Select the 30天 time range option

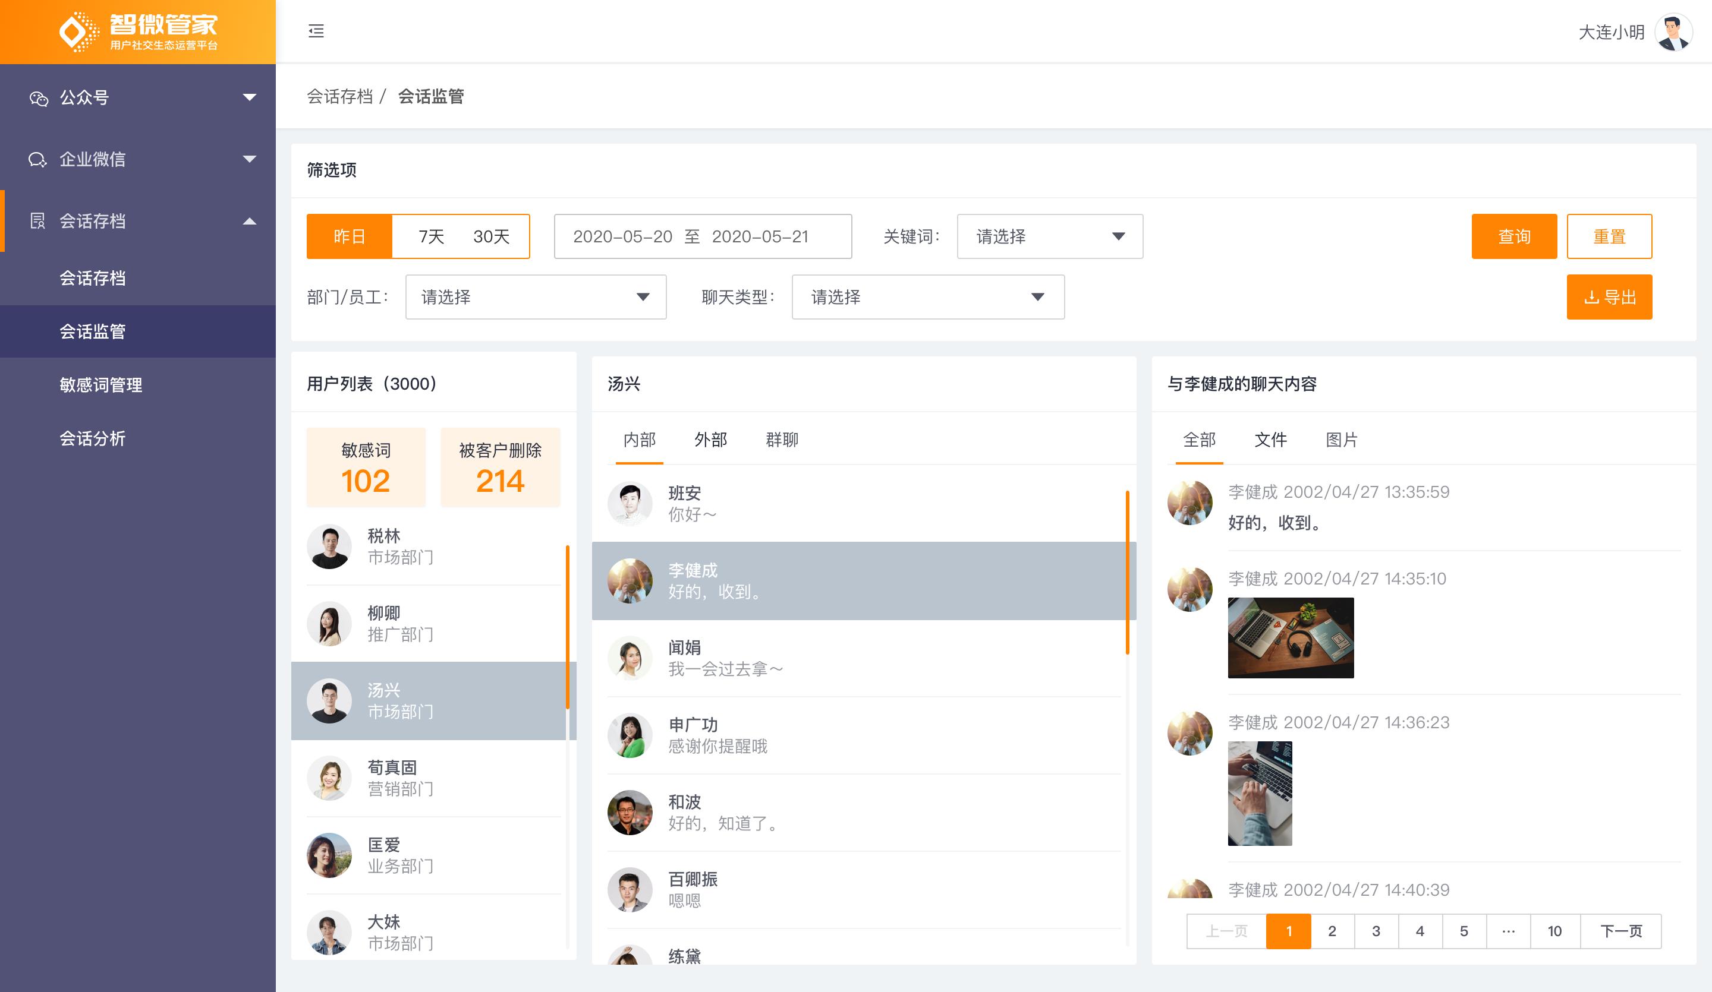pyautogui.click(x=491, y=236)
